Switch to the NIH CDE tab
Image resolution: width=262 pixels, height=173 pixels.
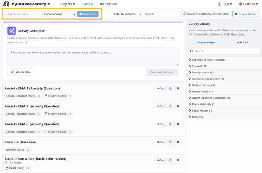[x=243, y=42]
